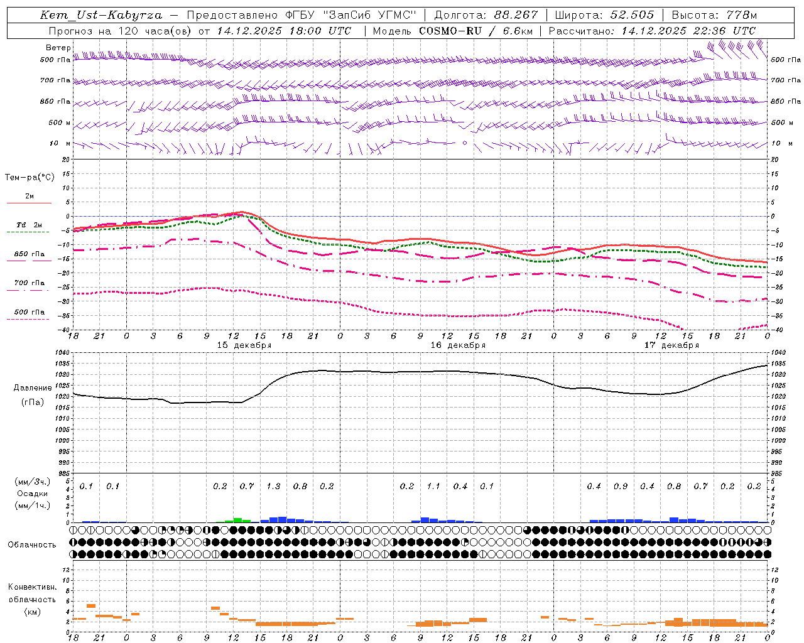804x643 pixels.
Task: Click the model name COSMO-RU / 6.6км
Action: point(475,31)
